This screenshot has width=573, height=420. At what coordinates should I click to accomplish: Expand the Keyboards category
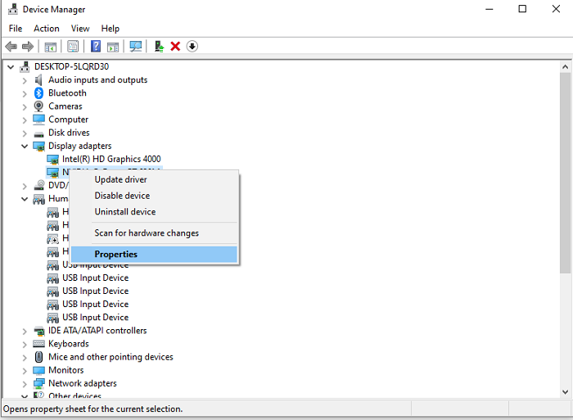[25, 345]
